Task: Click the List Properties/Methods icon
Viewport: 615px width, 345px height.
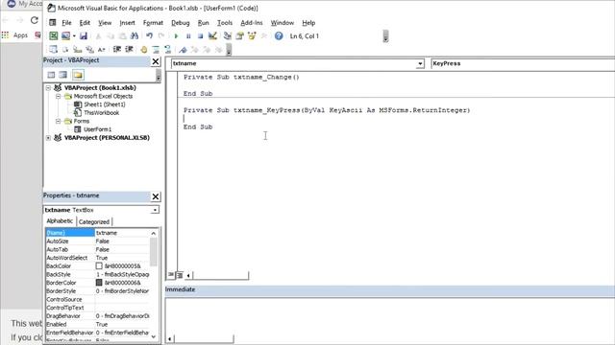Action: [53, 49]
